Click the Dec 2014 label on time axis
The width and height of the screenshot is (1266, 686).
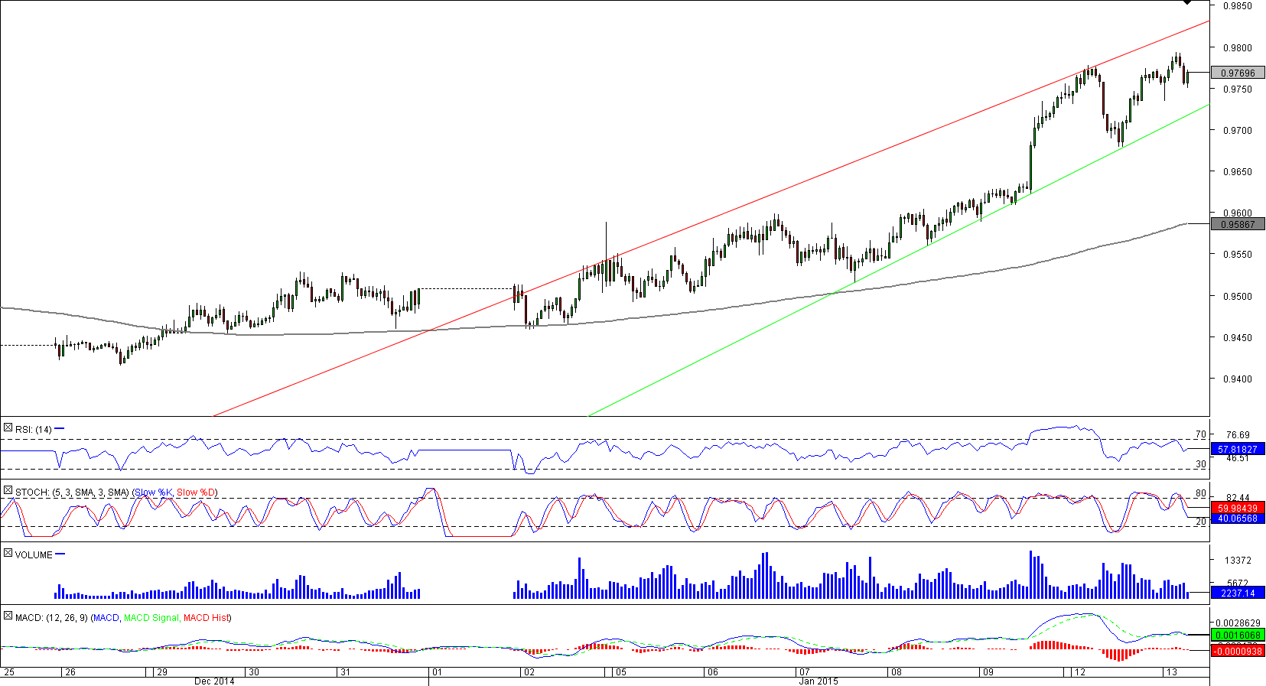(x=214, y=681)
